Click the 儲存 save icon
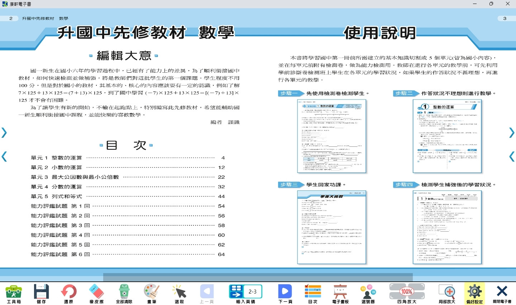 [41, 294]
